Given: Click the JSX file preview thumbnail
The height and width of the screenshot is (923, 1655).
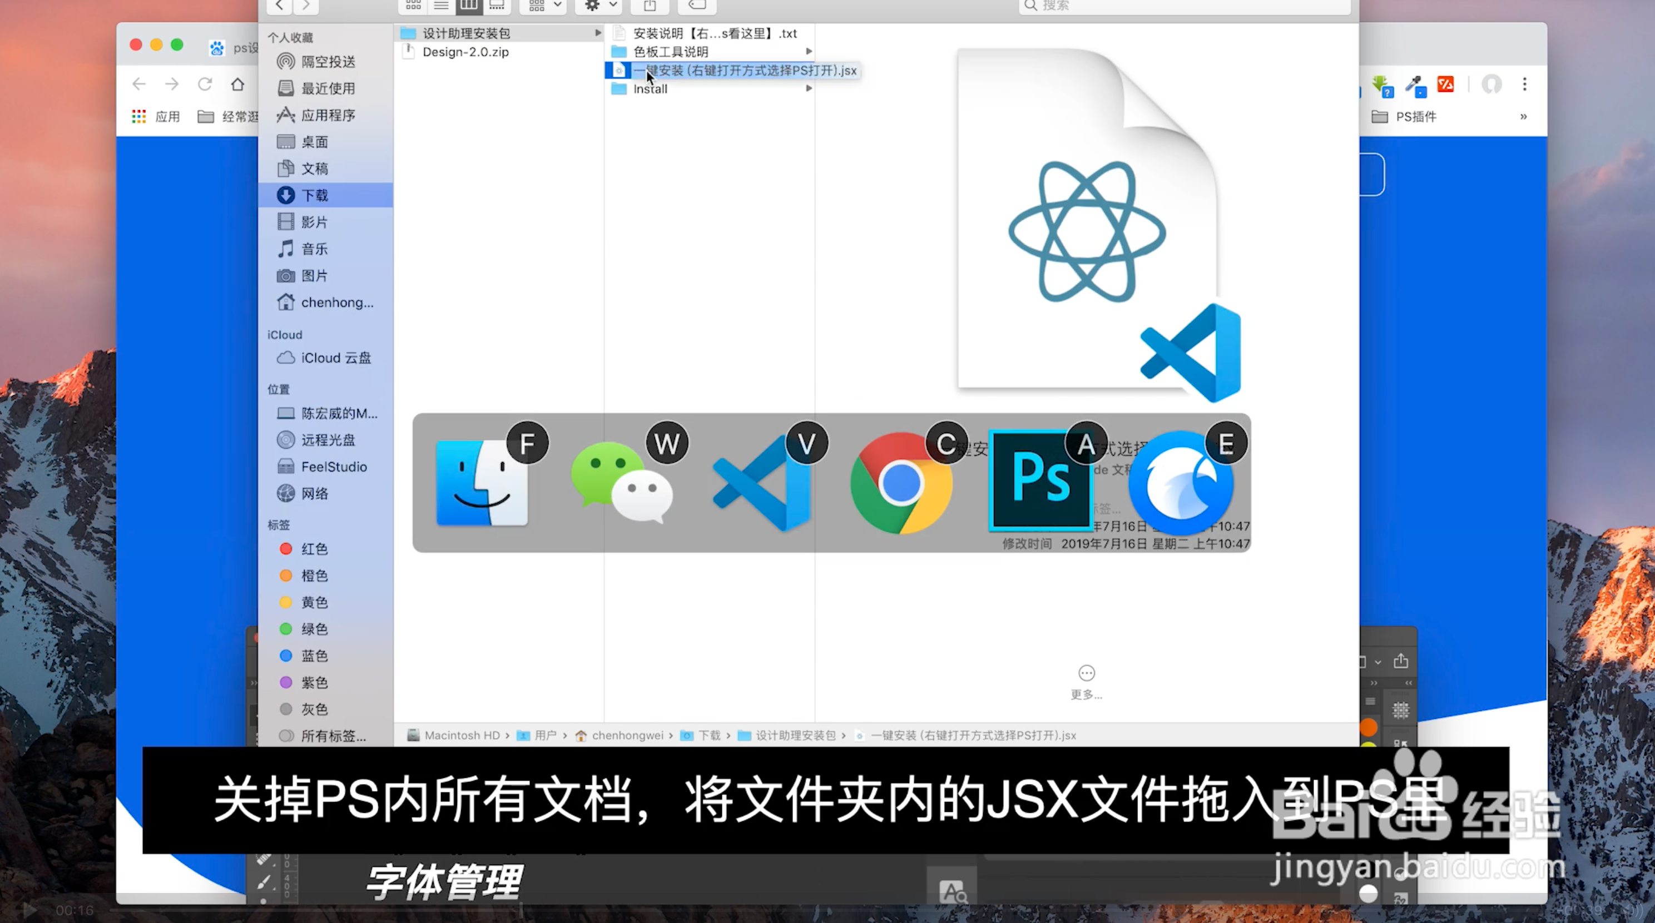Looking at the screenshot, I should (1099, 225).
